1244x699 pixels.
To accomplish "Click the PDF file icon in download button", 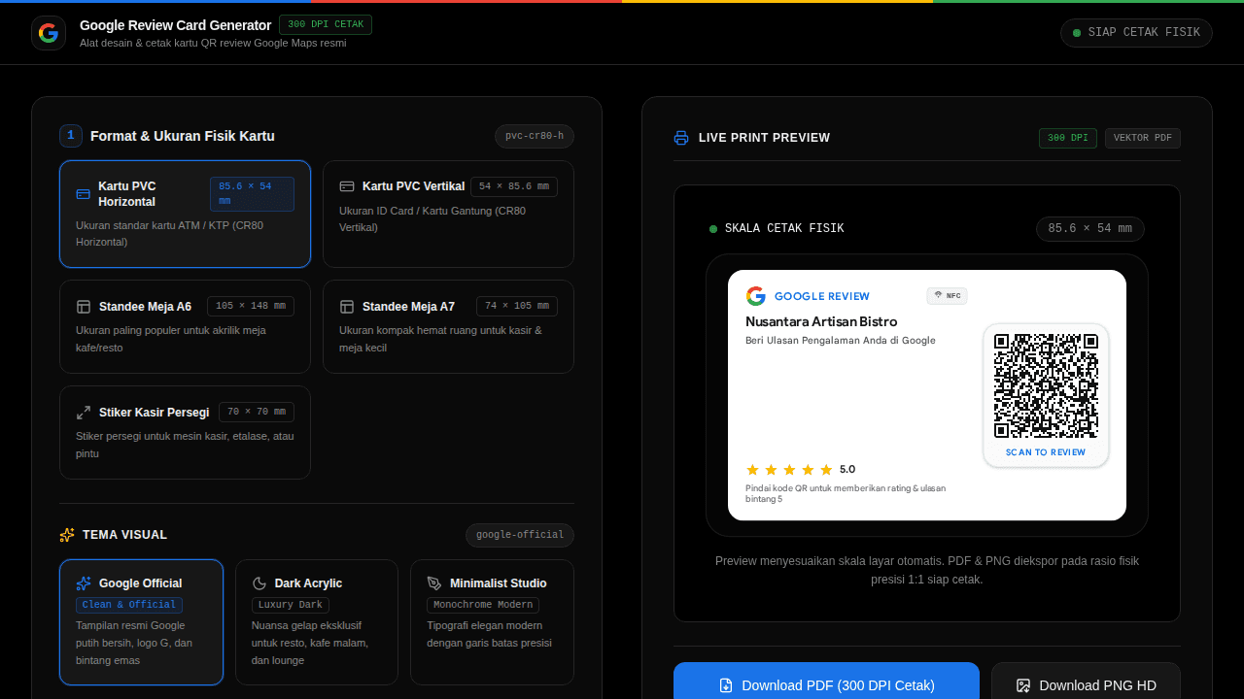I will (726, 685).
